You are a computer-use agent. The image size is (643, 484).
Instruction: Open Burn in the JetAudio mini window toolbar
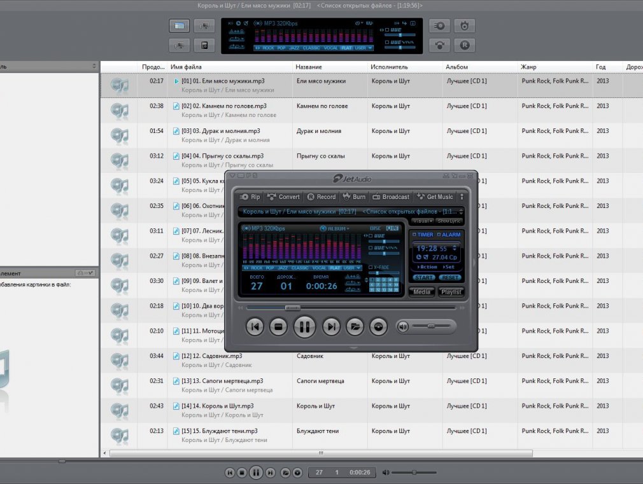coord(355,197)
